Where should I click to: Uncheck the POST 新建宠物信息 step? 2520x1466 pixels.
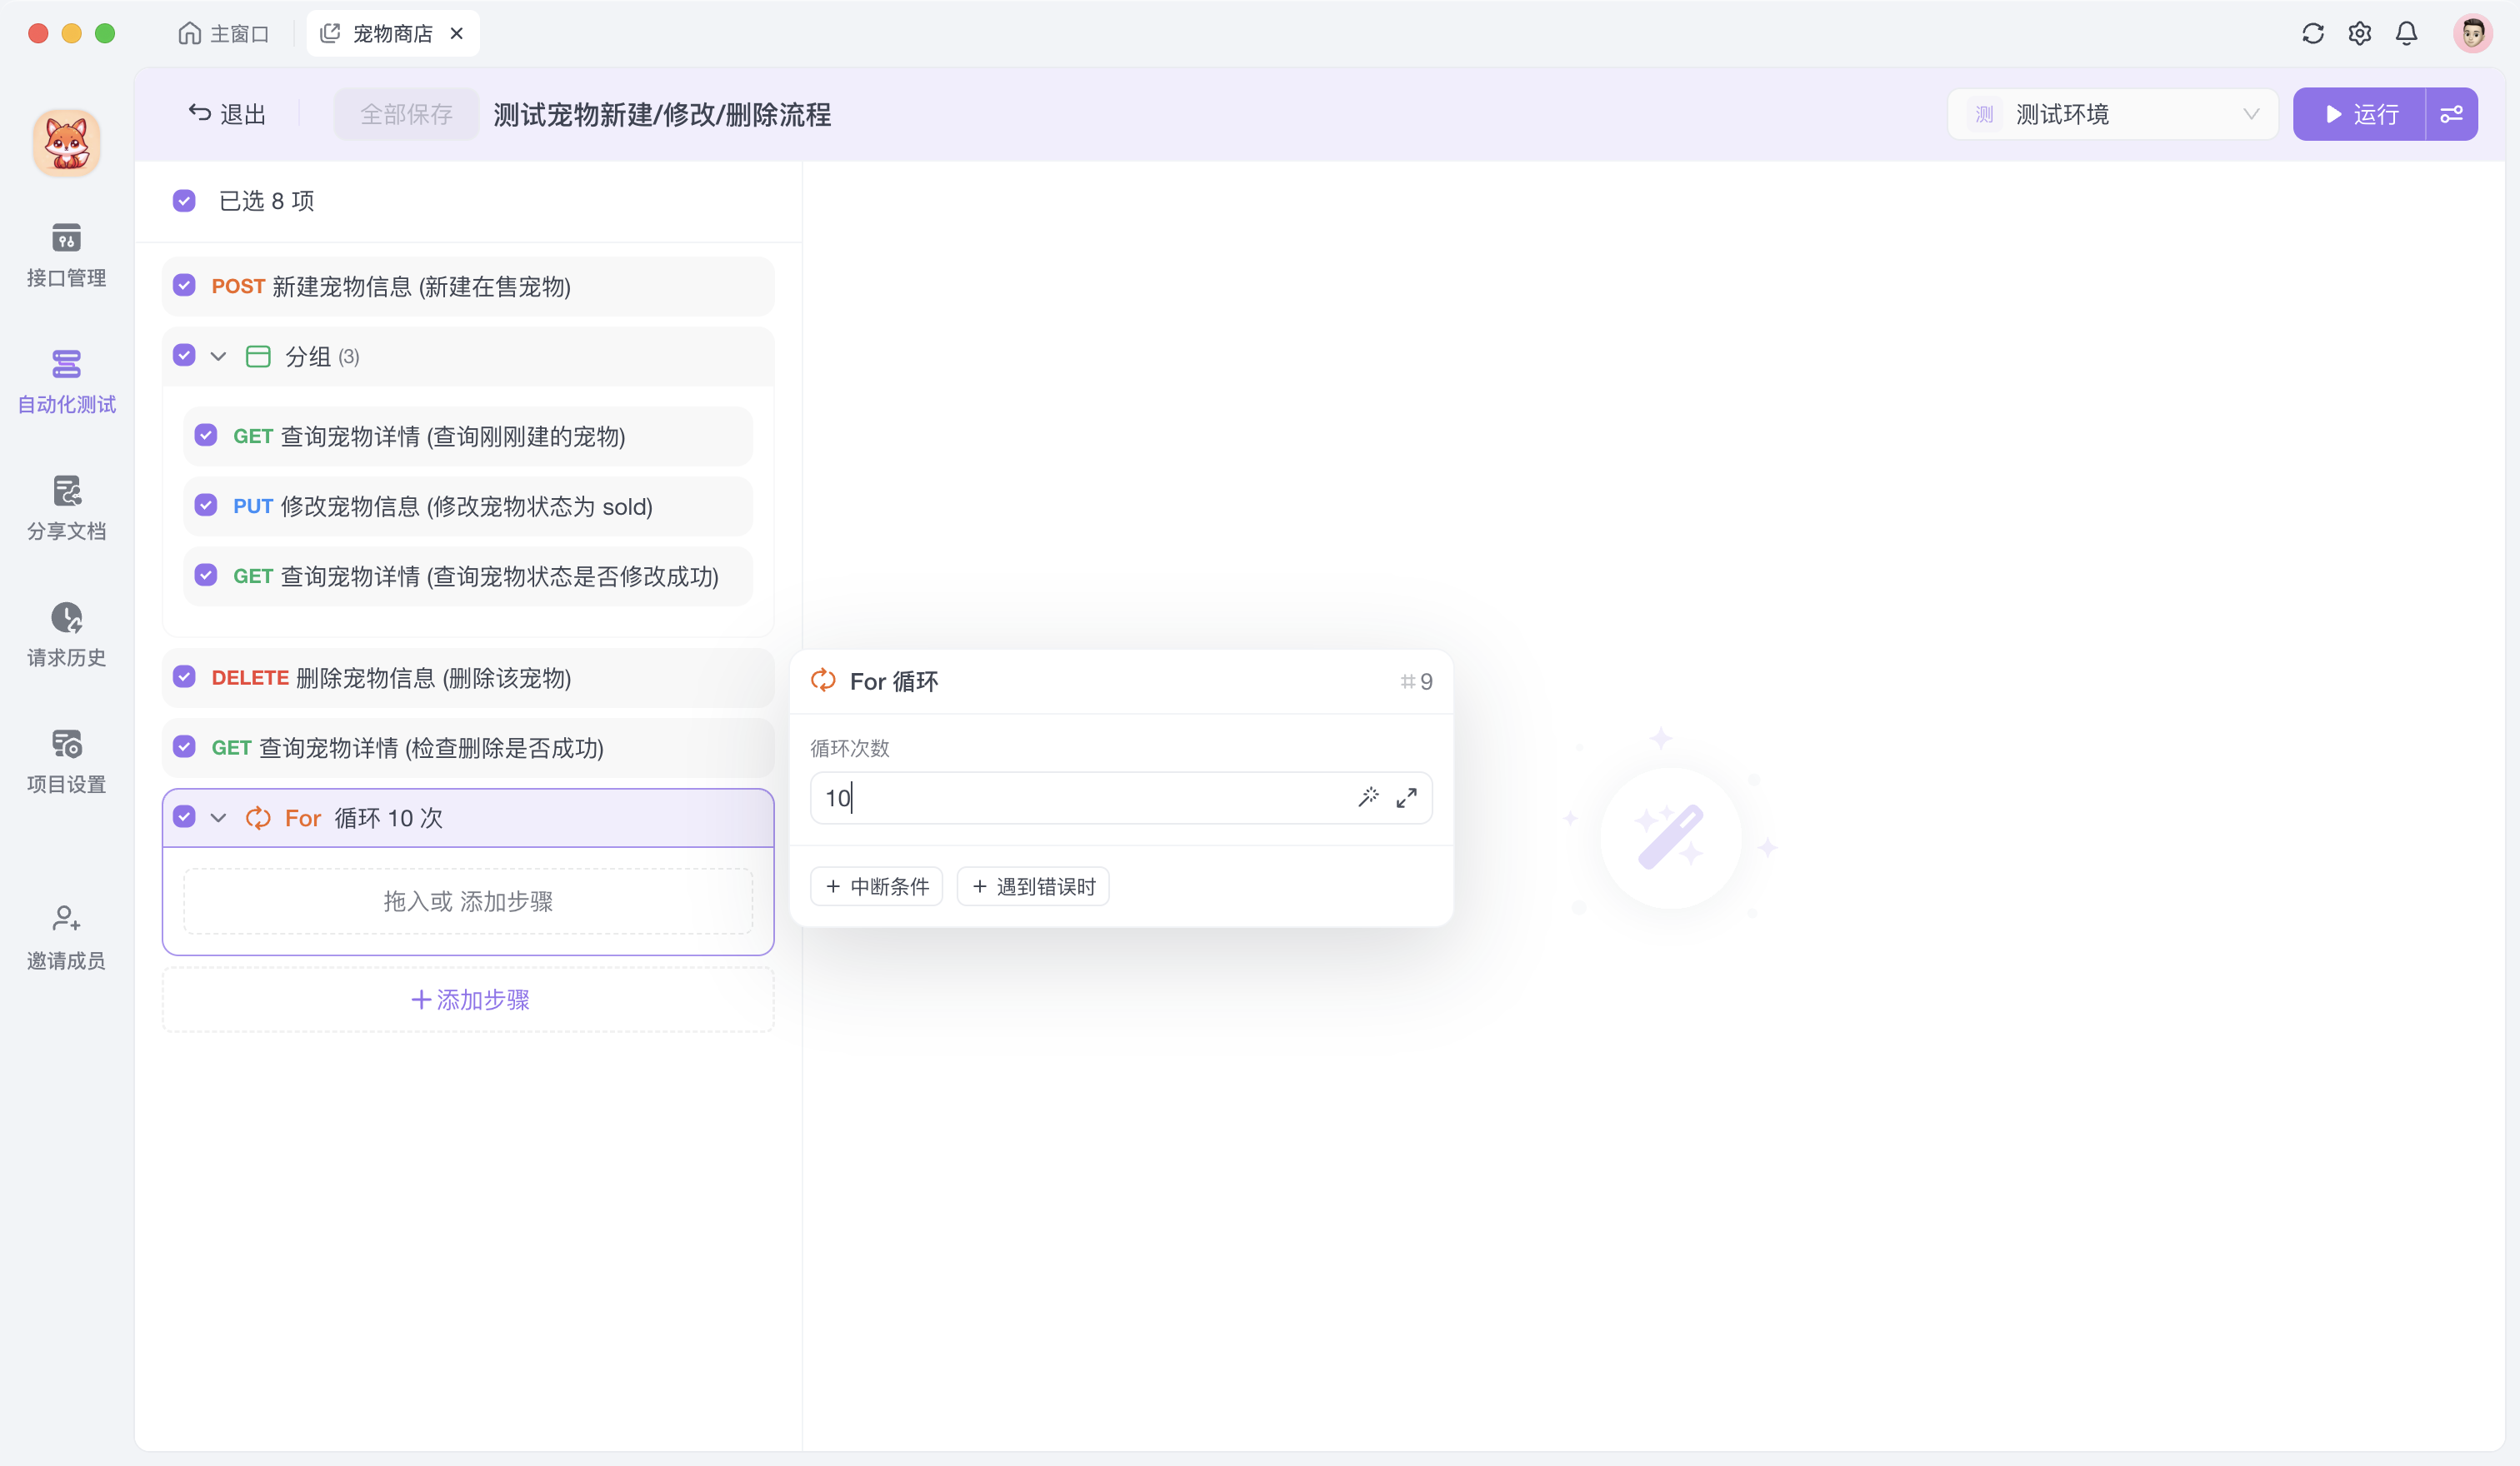[184, 286]
